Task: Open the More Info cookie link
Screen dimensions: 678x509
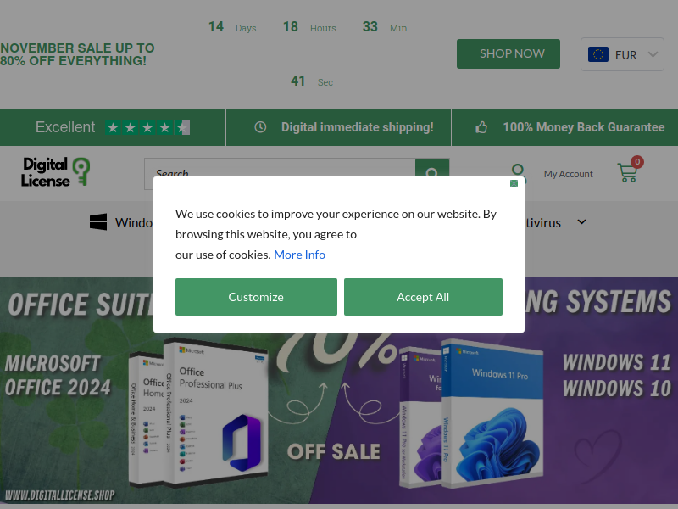Action: coord(299,255)
